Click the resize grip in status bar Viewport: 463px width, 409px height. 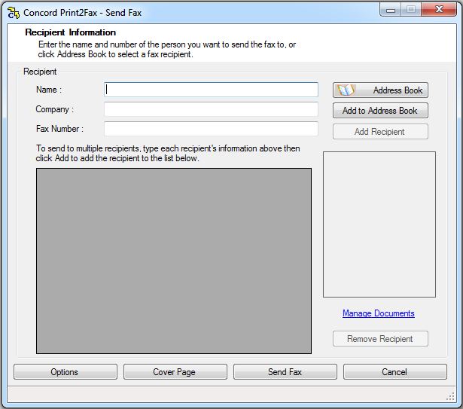tap(451, 397)
